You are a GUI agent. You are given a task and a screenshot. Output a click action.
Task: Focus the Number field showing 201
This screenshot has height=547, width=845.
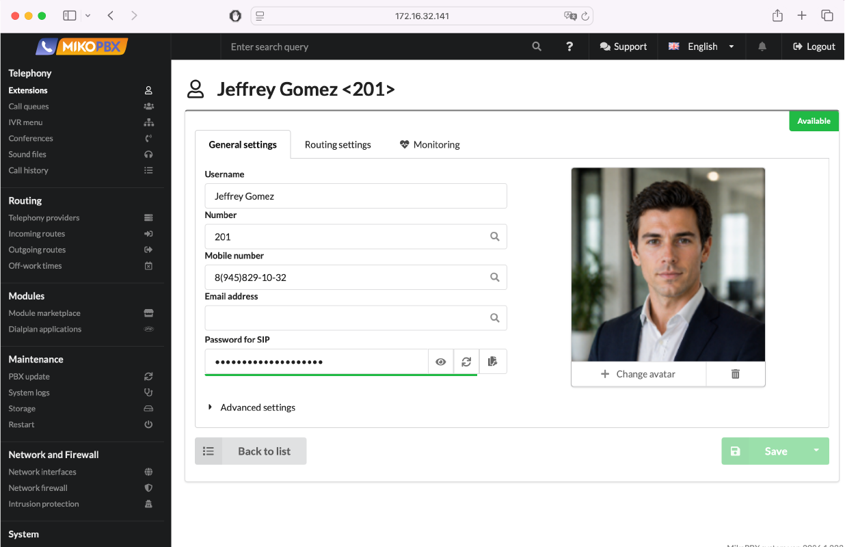(x=356, y=237)
